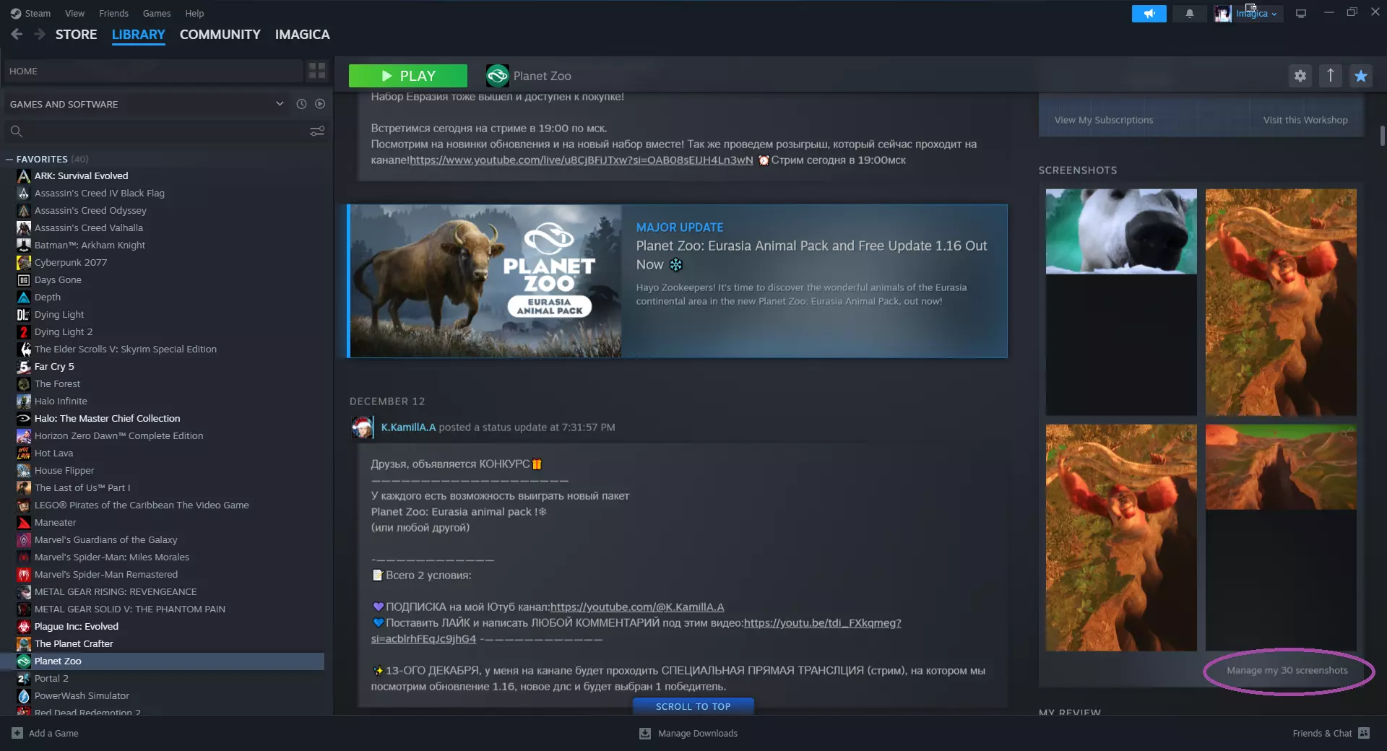Open the Help menu
The width and height of the screenshot is (1387, 751).
(x=194, y=13)
